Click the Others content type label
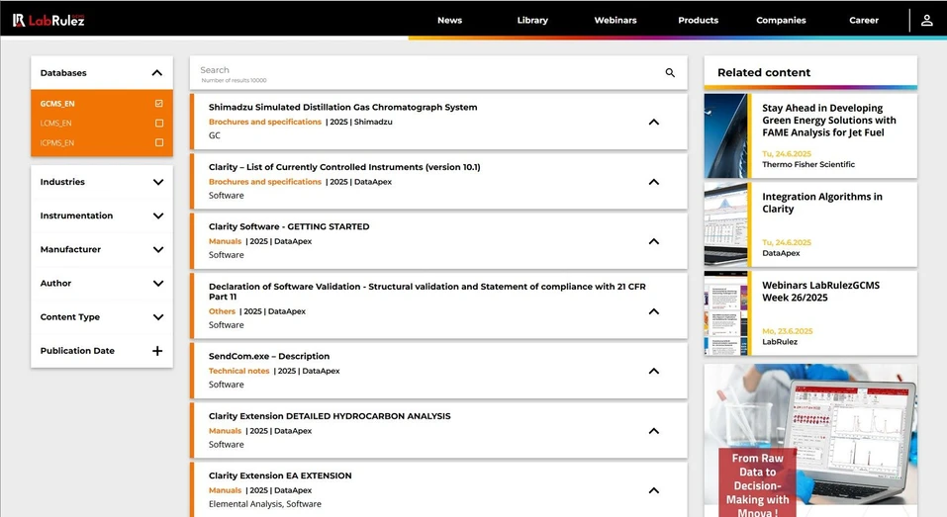The image size is (947, 517). pos(222,311)
